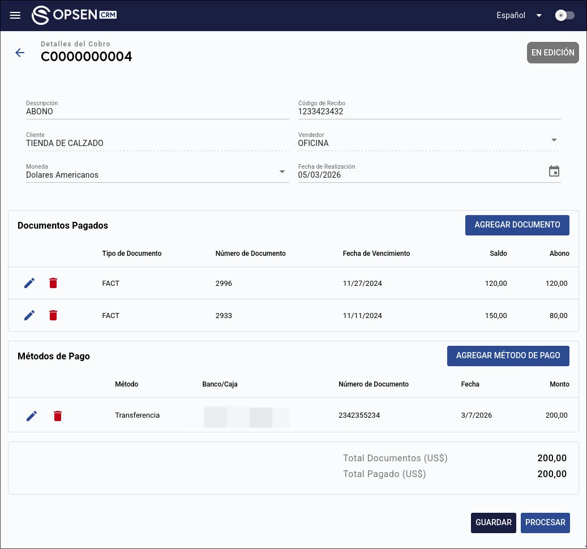The image size is (587, 549).
Task: Edit document 2996 with pencil icon
Action: pyautogui.click(x=29, y=283)
